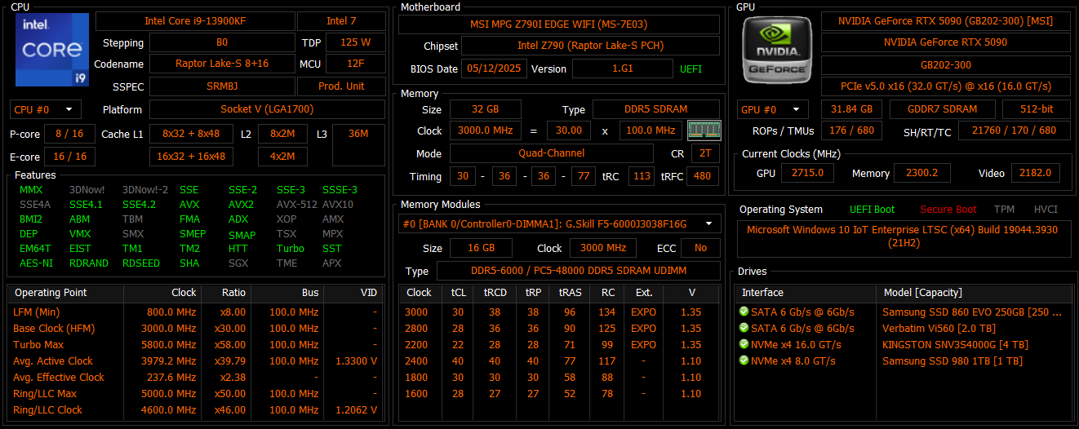
Task: Expand the memory module BANK 0 dropdown
Action: point(560,223)
